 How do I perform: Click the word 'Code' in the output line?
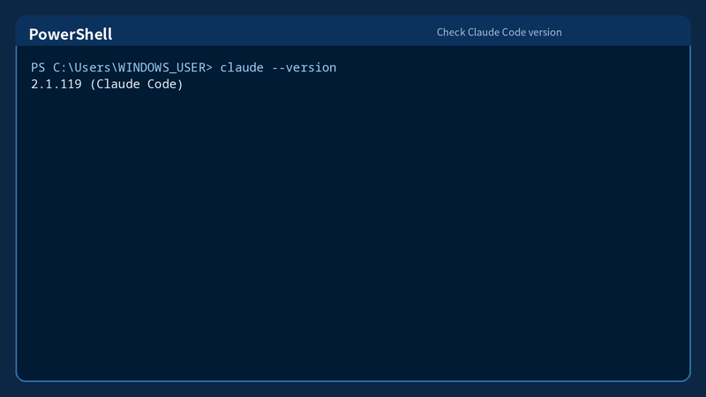[163, 84]
